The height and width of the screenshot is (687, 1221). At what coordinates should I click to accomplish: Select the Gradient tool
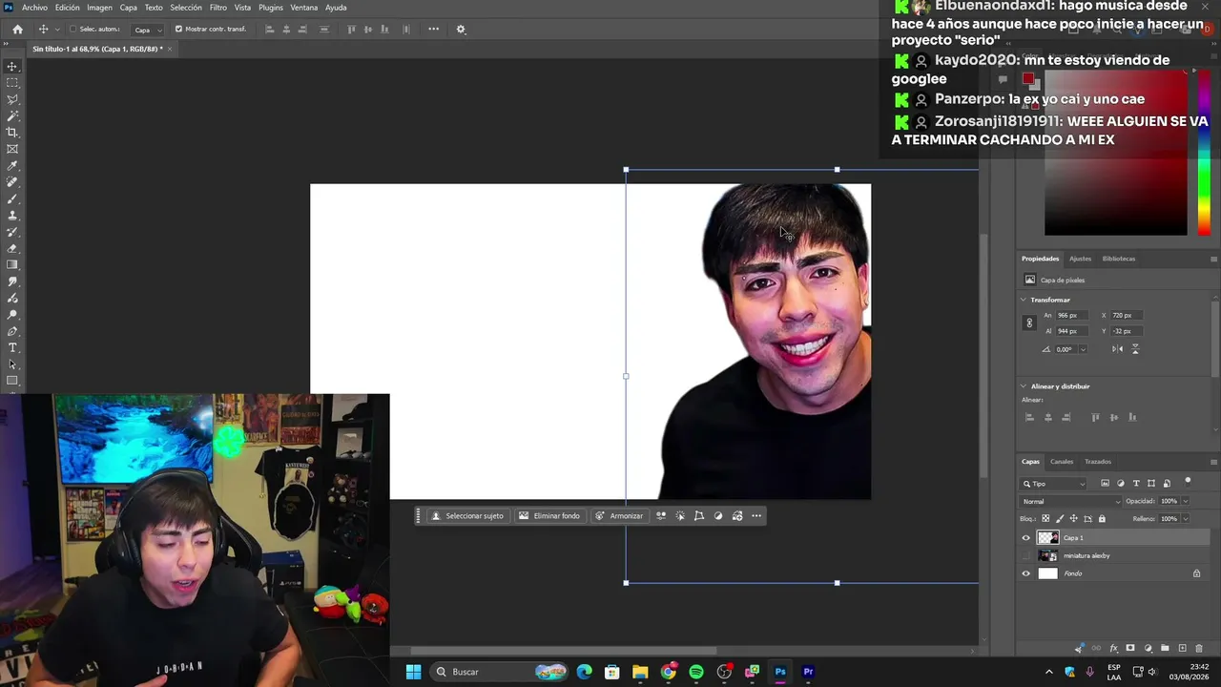[12, 265]
